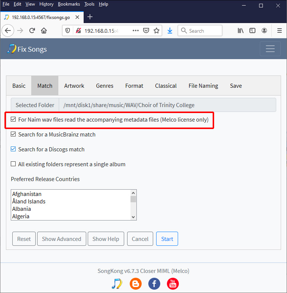Image resolution: width=287 pixels, height=293 pixels.
Task: Open a new browser tab with plus
Action: pyautogui.click(x=90, y=17)
